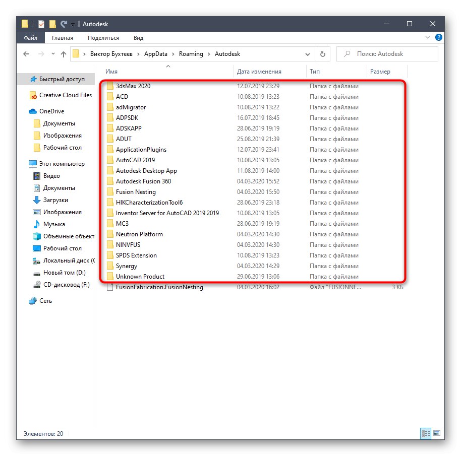Select the NINVFUS folder name
This screenshot has height=456, width=461.
[x=128, y=245]
